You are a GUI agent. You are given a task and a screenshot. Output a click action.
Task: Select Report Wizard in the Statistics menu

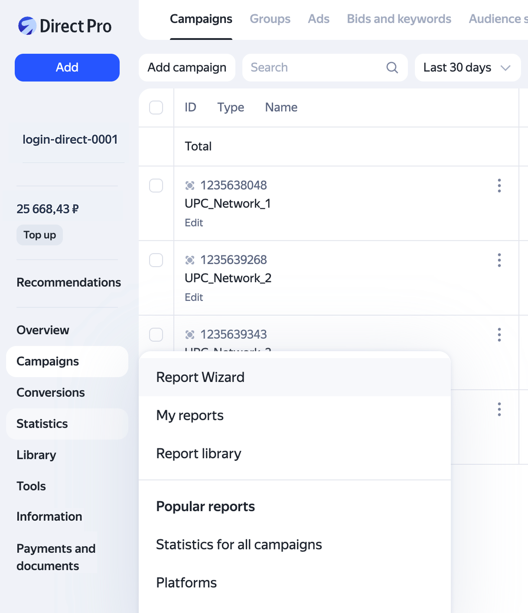point(295,377)
